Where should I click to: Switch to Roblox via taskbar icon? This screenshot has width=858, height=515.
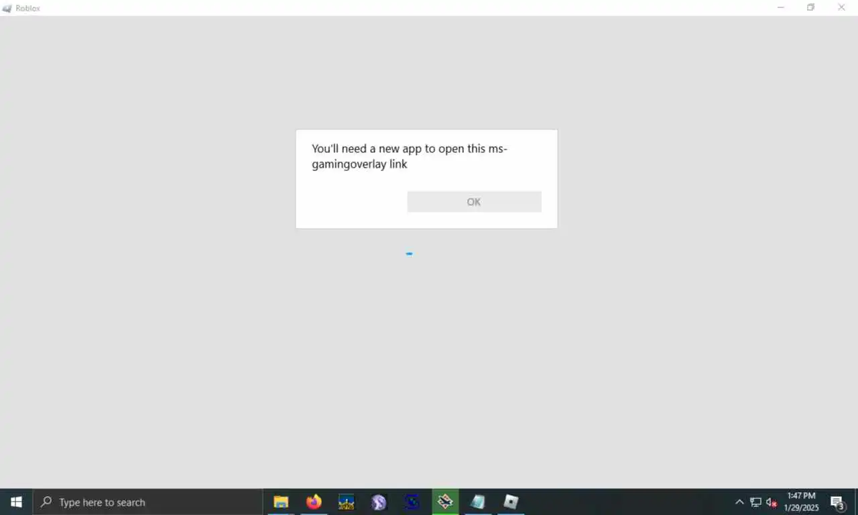pyautogui.click(x=511, y=502)
